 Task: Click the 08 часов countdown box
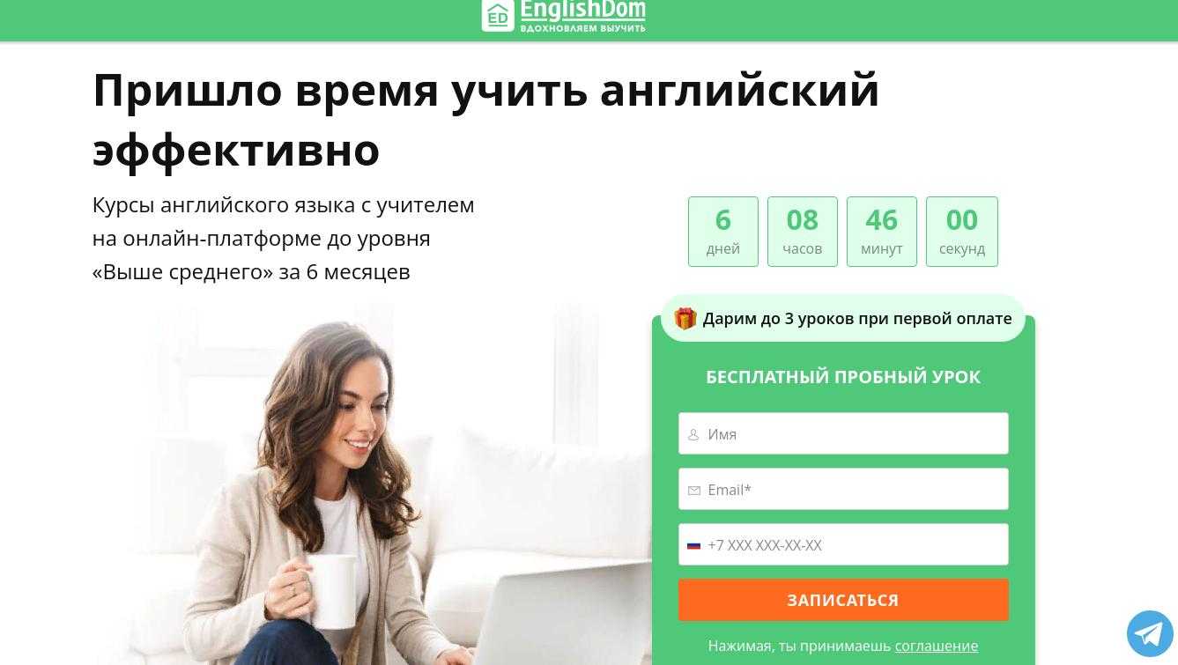tap(803, 232)
